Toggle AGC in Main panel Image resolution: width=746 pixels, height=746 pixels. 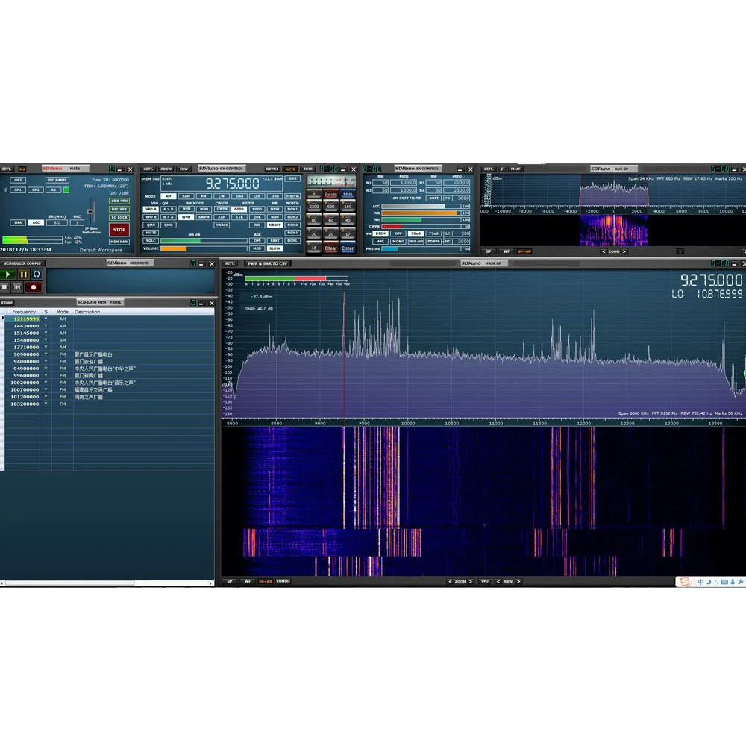36,222
